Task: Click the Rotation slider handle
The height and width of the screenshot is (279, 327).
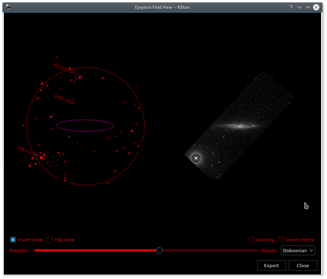Action: [x=159, y=250]
